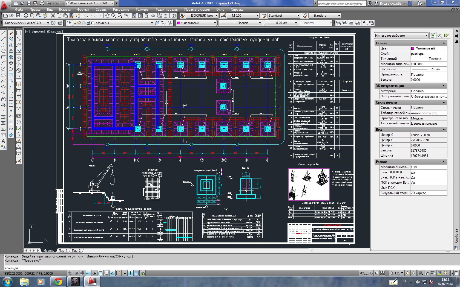Select the Mirror tool in the modify toolbar

pos(11,45)
